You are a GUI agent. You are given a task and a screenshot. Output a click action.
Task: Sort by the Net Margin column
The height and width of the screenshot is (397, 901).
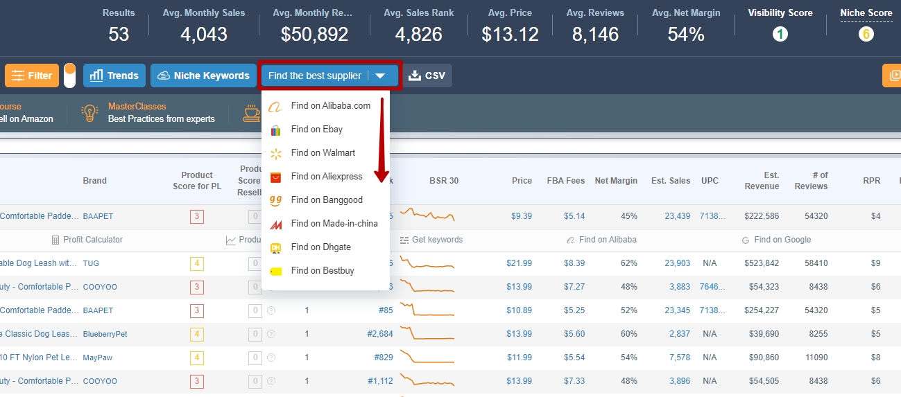coord(616,181)
